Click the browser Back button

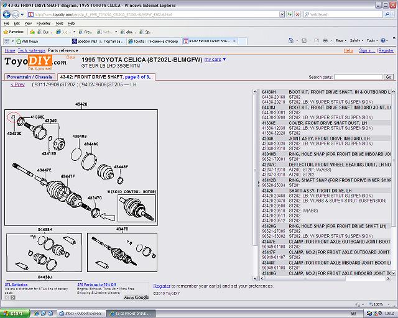(x=6, y=13)
